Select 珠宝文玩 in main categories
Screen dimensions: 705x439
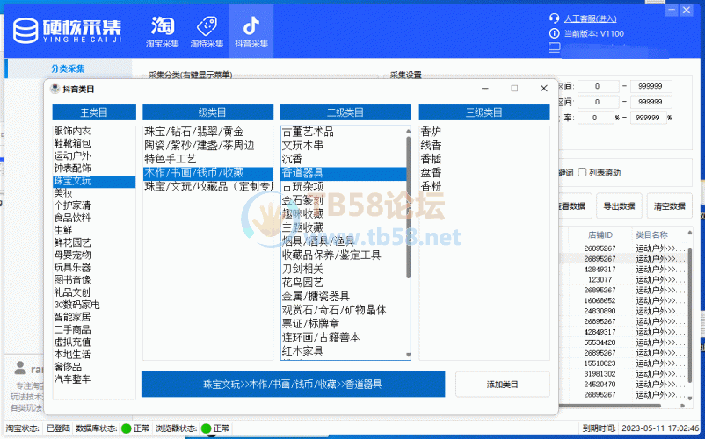click(94, 181)
